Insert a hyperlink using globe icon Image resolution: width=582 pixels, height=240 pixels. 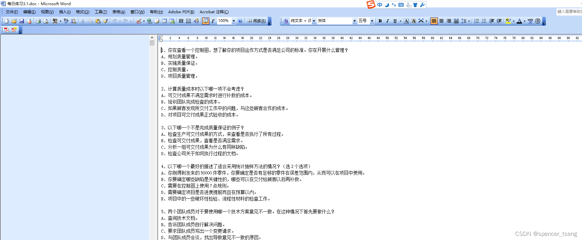pyautogui.click(x=149, y=21)
